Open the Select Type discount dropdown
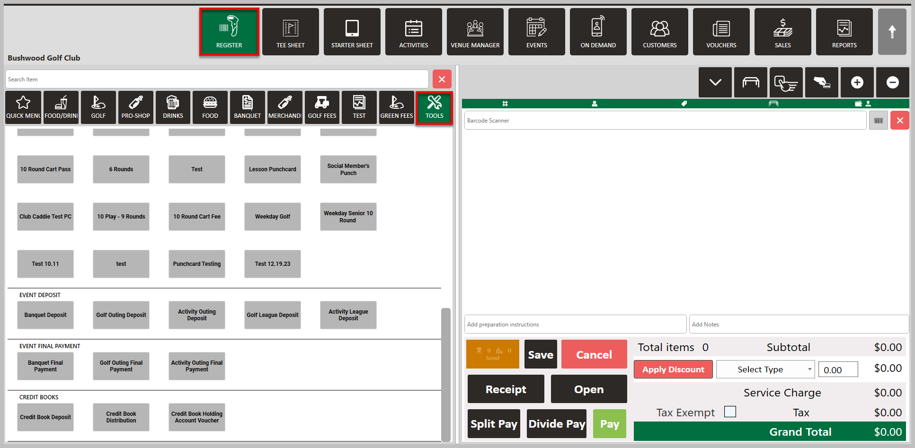This screenshot has height=448, width=915. [x=765, y=369]
